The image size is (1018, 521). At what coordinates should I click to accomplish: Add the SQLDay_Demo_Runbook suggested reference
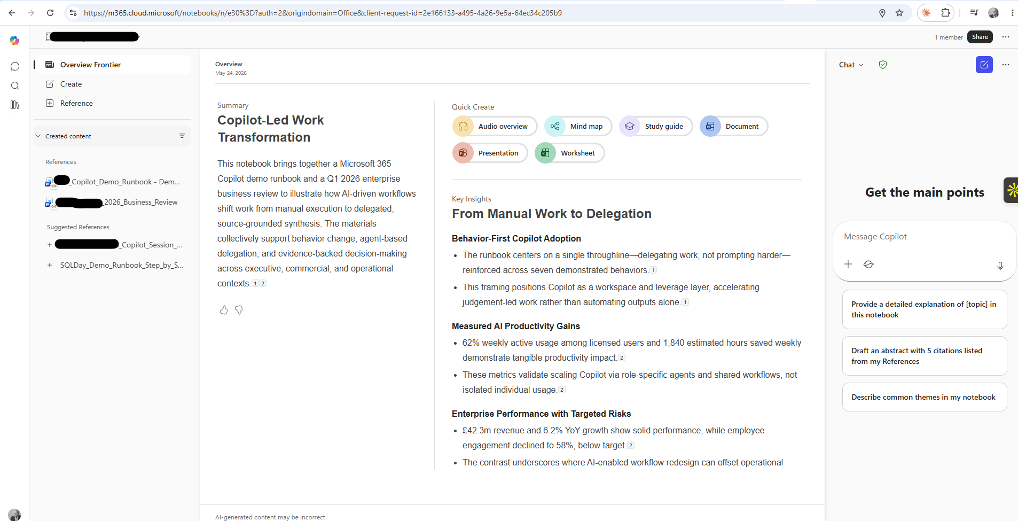pos(50,265)
